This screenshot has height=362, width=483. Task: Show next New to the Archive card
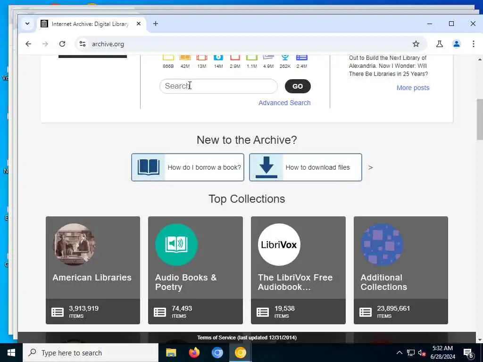[371, 167]
